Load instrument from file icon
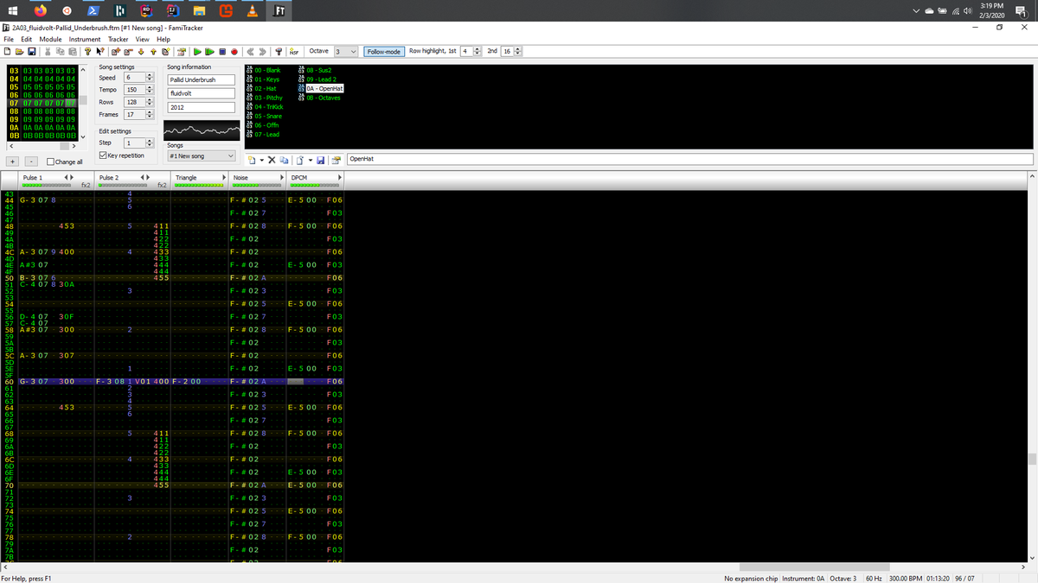1038x583 pixels. click(298, 160)
